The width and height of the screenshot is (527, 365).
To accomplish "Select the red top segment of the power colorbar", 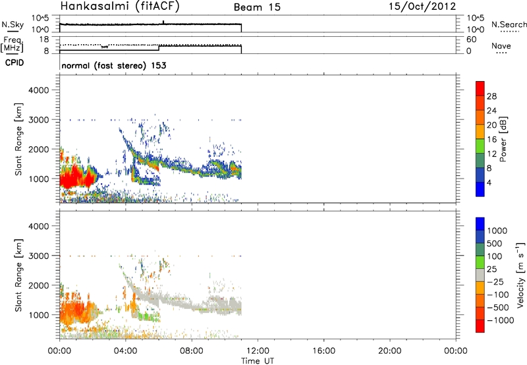I will point(480,88).
